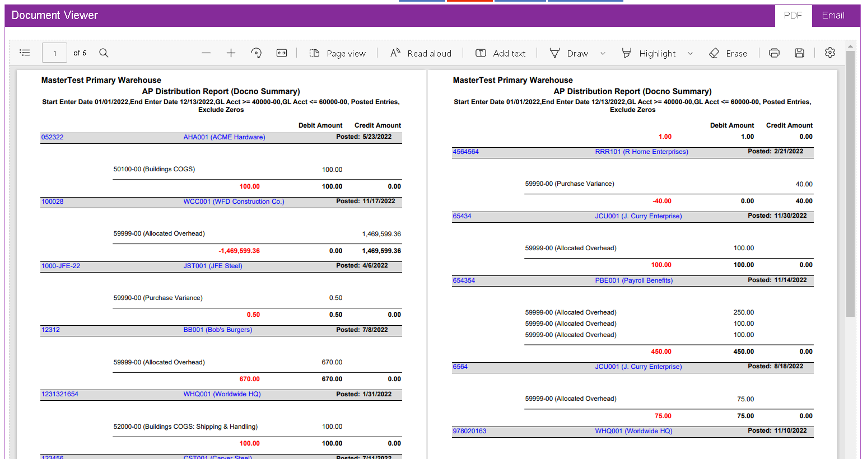Open document number 052322 link
867x459 pixels.
point(52,137)
